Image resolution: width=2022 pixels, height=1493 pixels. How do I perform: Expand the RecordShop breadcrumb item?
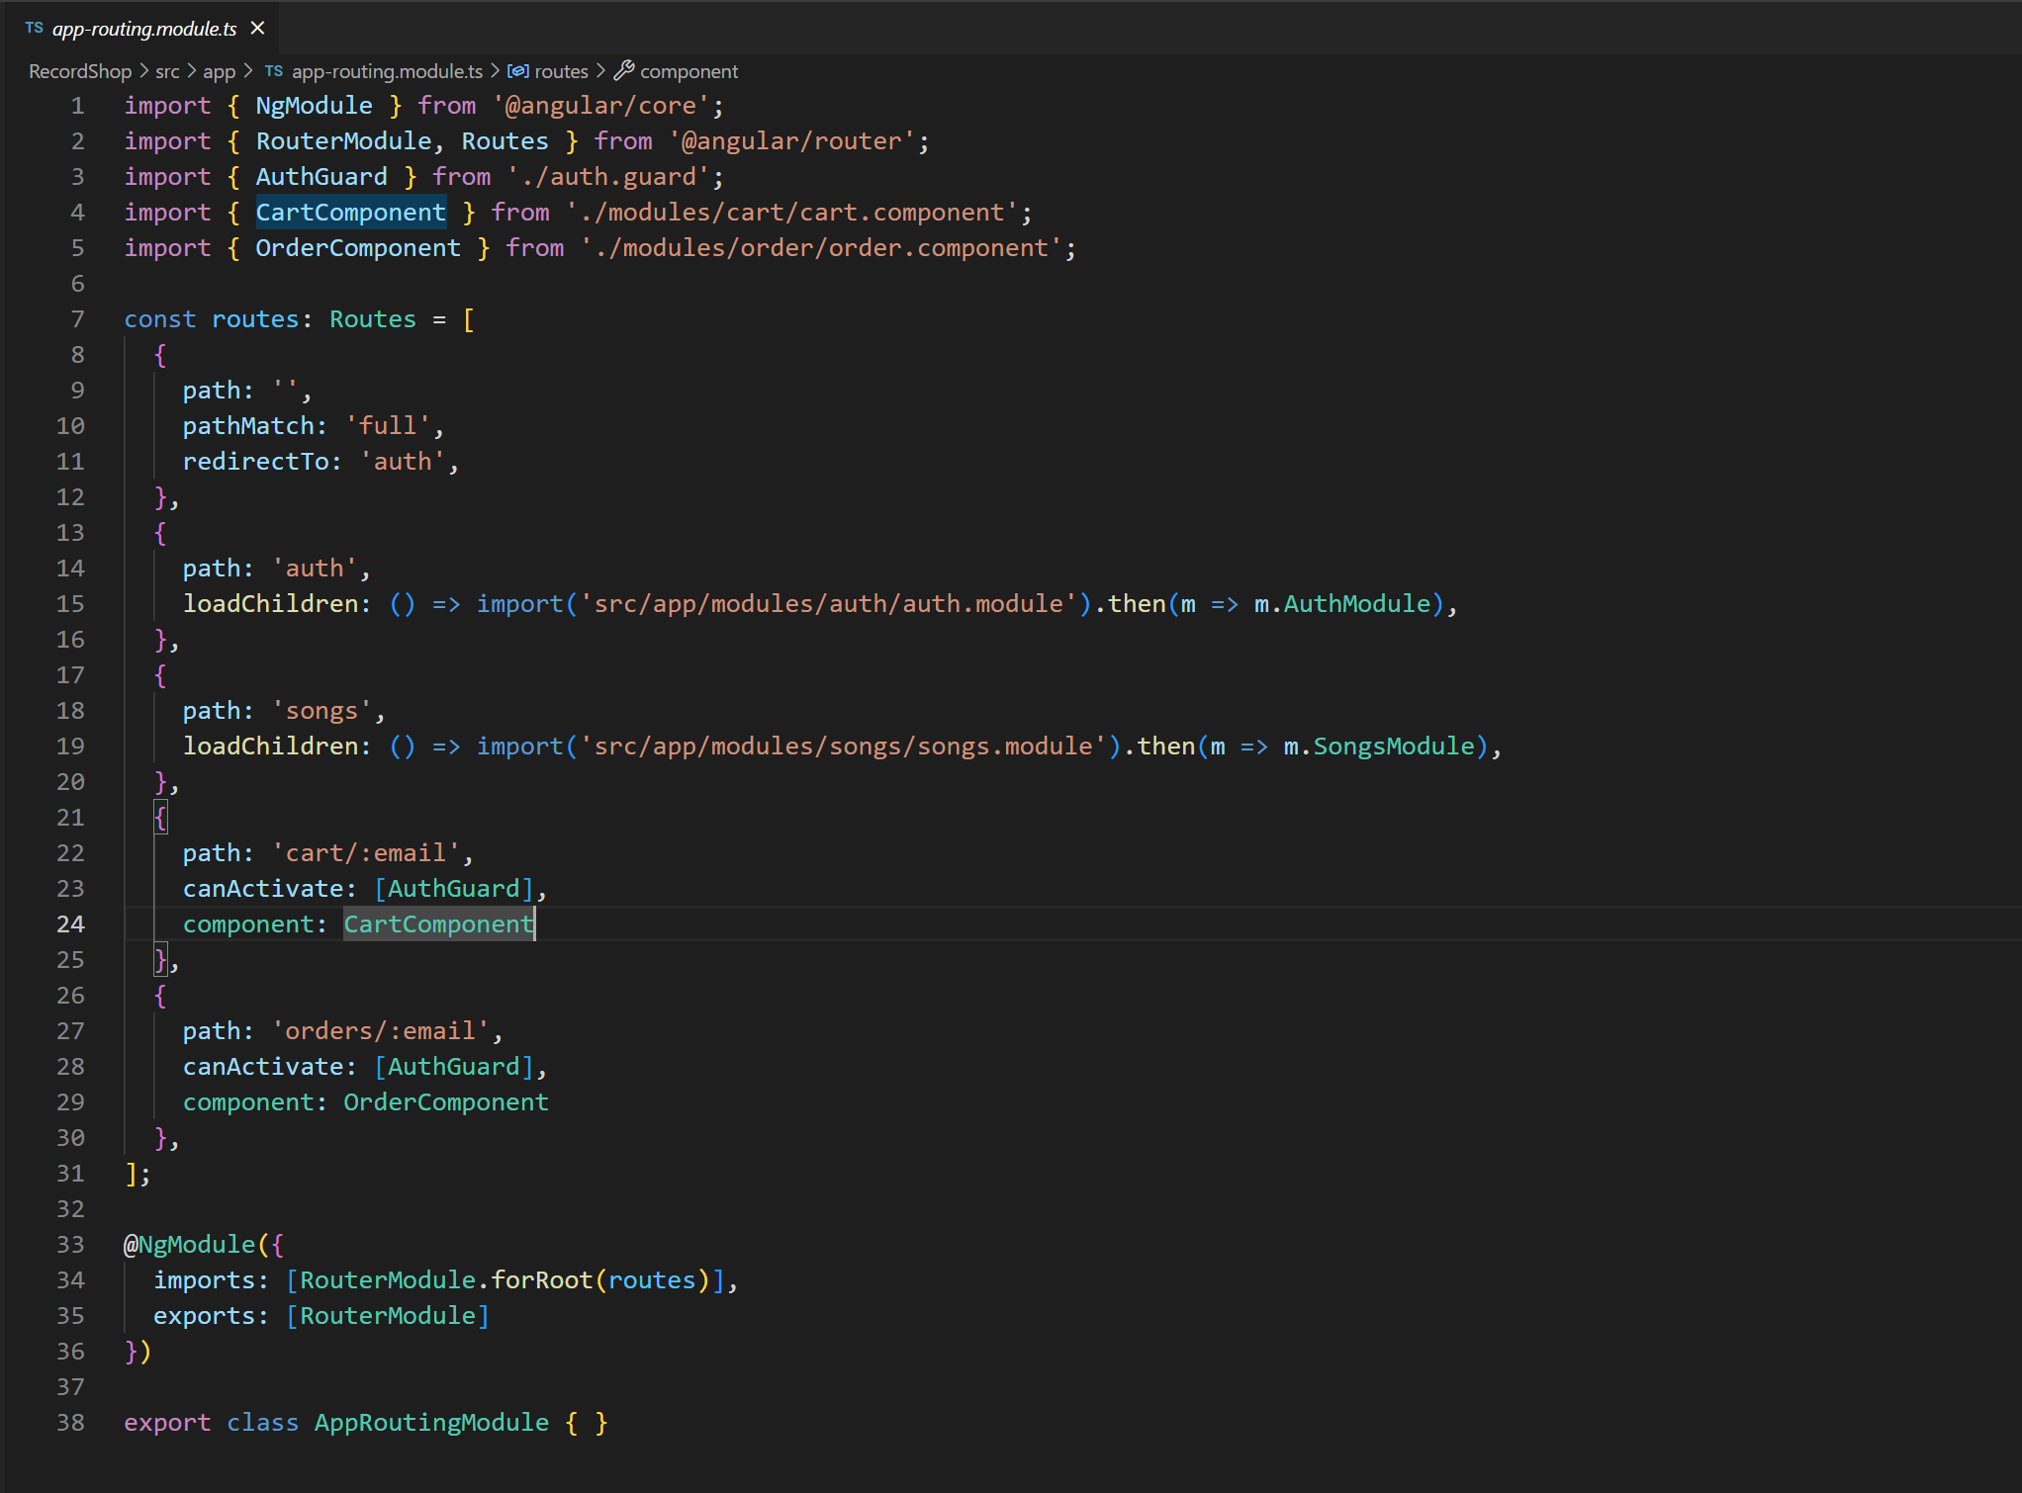[79, 70]
